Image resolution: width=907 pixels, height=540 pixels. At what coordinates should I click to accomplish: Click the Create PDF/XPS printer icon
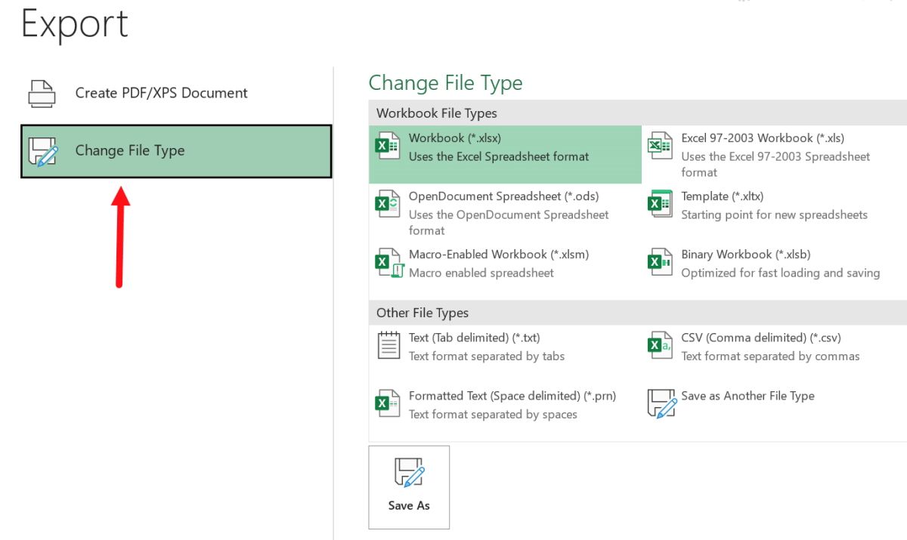pos(42,93)
